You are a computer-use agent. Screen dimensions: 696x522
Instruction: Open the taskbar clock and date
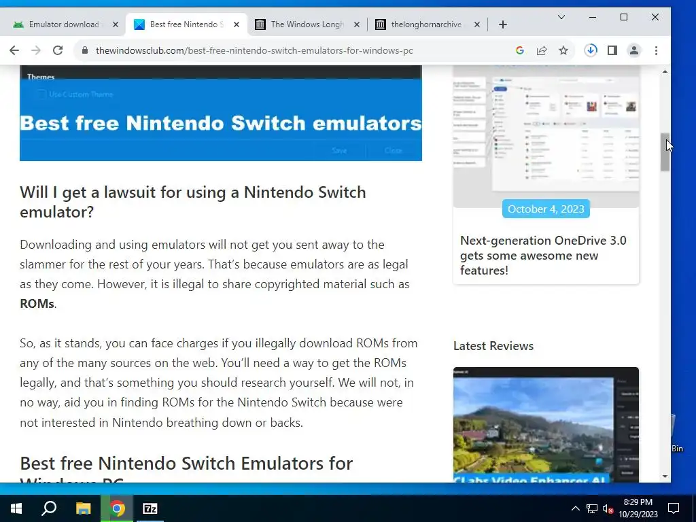[638, 508]
